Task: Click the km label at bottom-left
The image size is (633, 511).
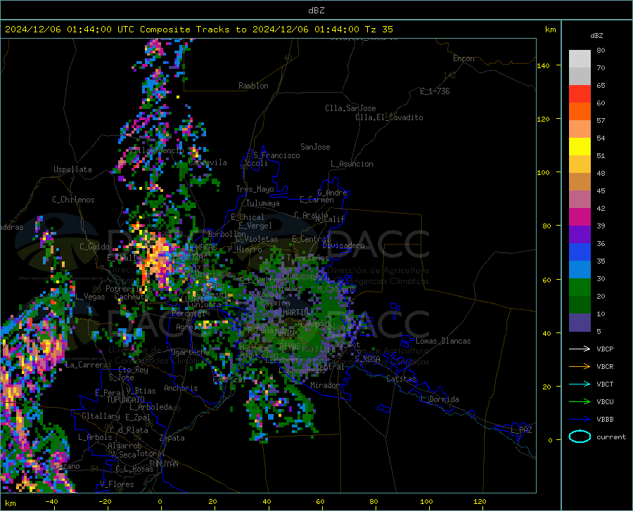Action: click(x=10, y=503)
